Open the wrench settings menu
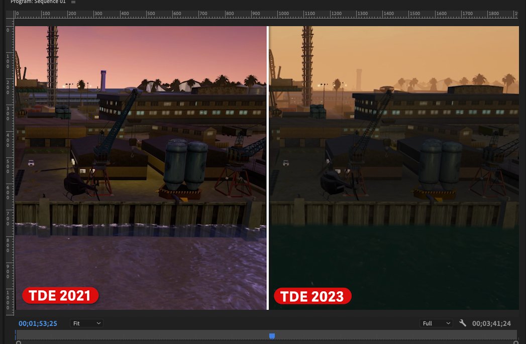This screenshot has height=344, width=526. click(463, 323)
